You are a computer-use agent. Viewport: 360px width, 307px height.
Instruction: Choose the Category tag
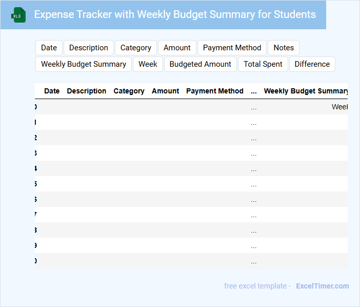(136, 48)
